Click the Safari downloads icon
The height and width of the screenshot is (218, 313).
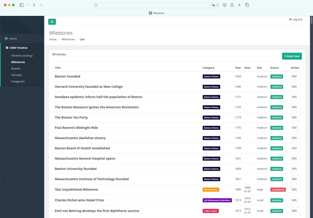click(x=224, y=5)
